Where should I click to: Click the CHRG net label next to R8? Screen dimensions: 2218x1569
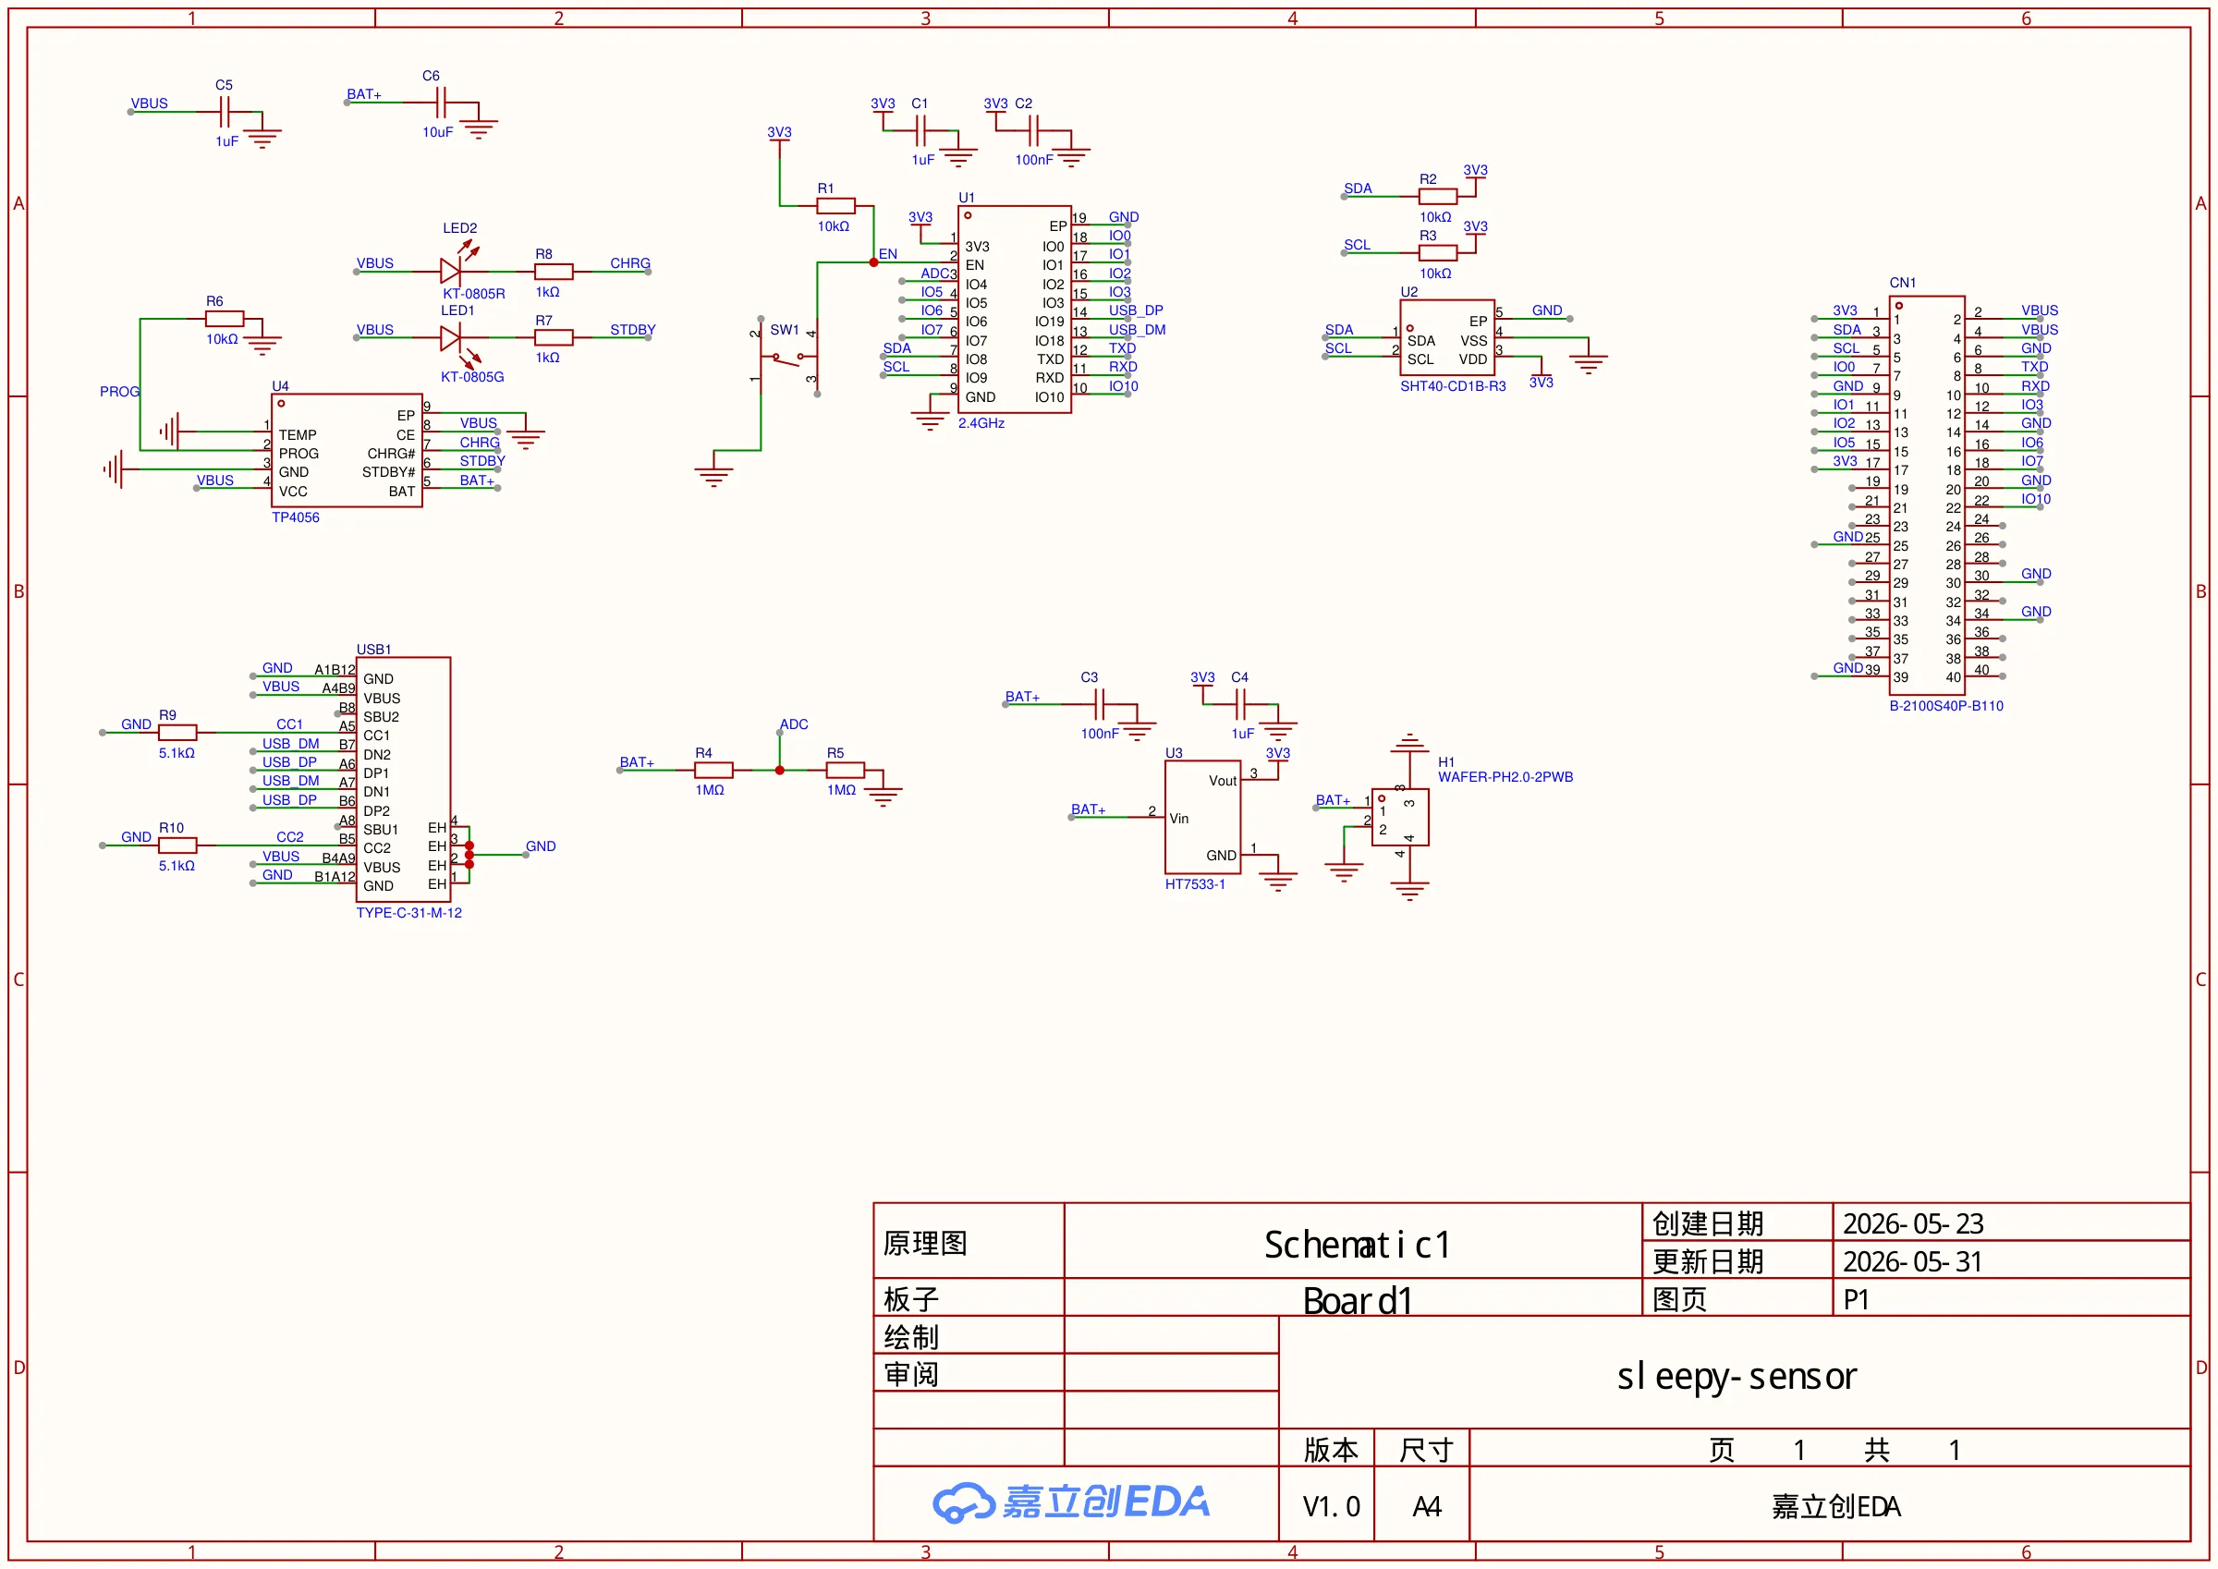coord(630,262)
